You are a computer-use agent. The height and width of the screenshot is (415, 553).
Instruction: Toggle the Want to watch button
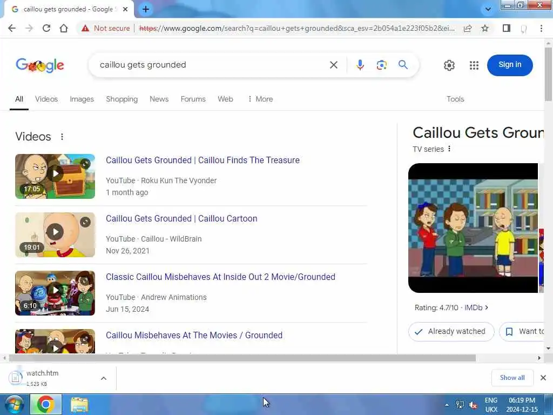(x=522, y=332)
